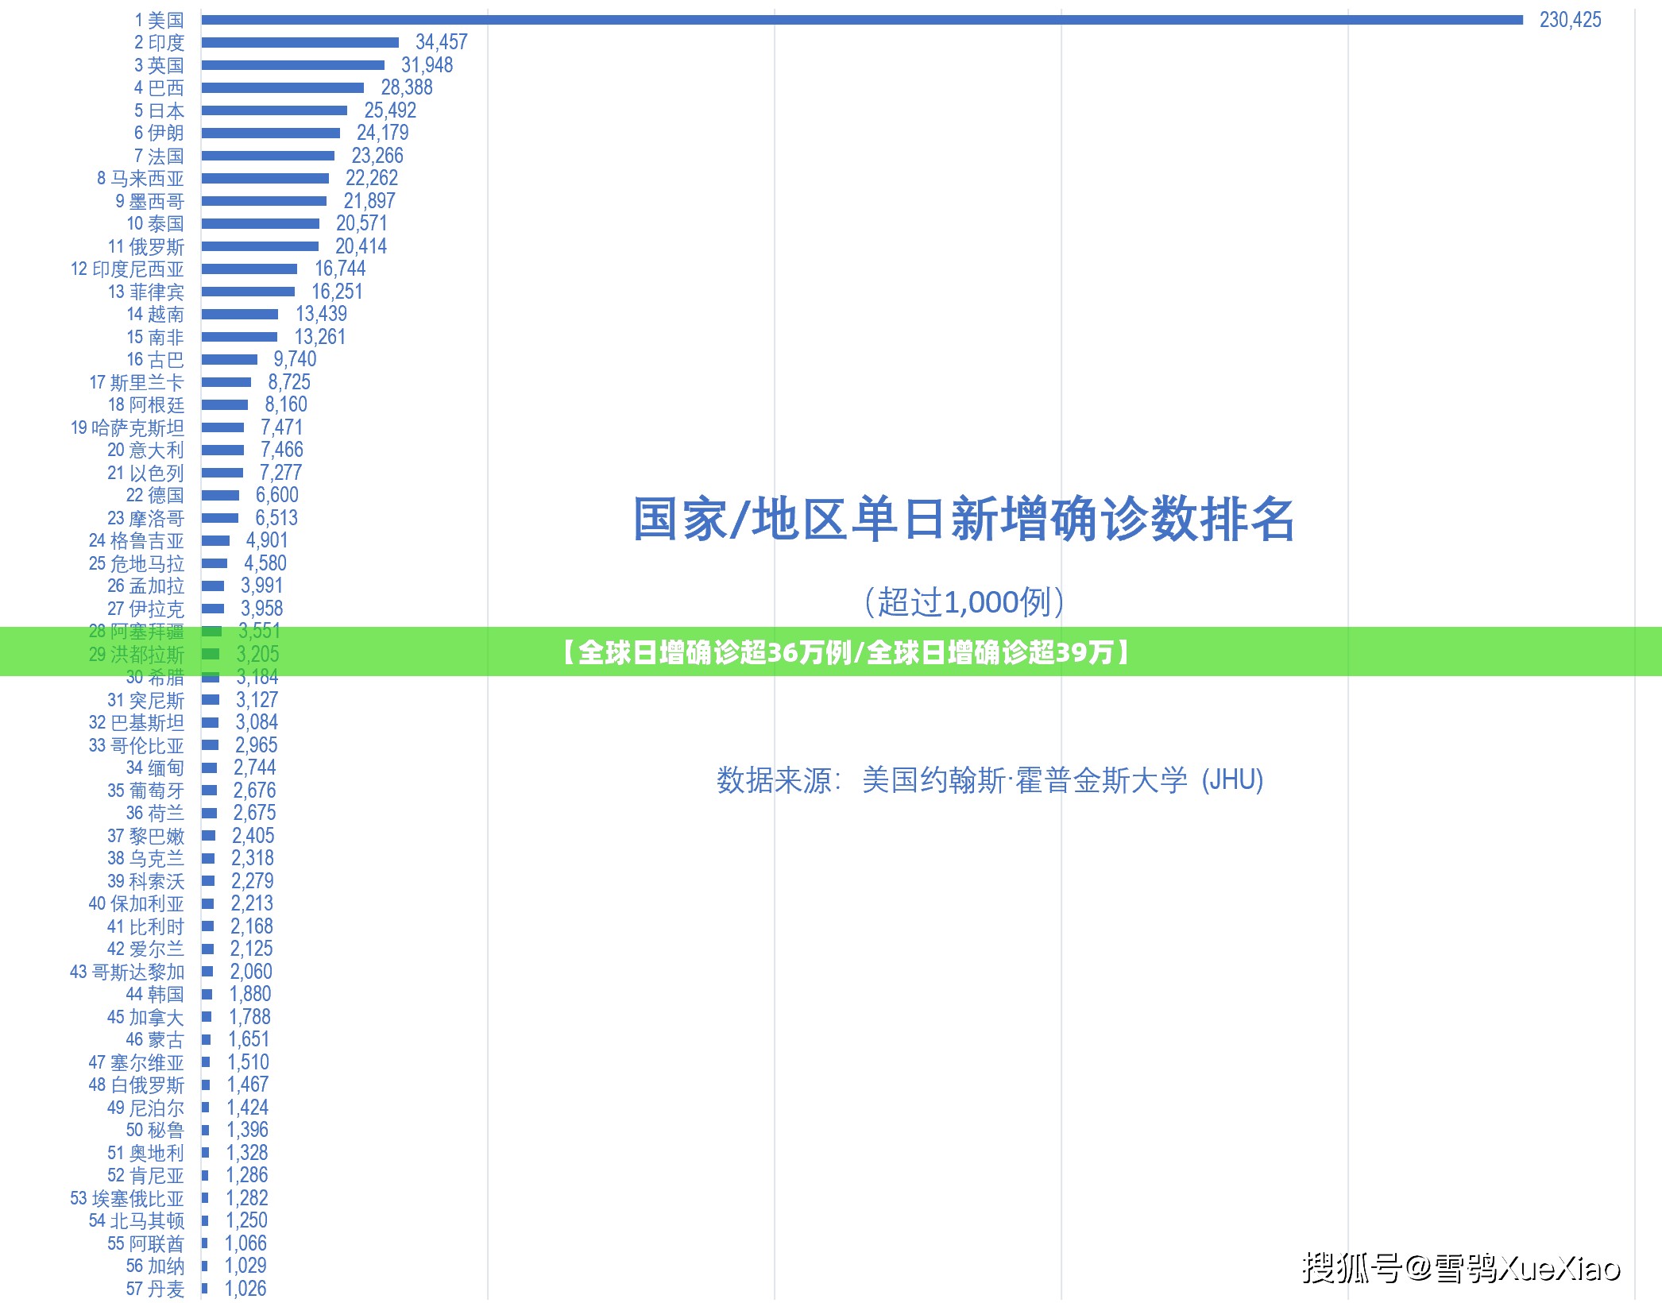Click the value 31,948
The width and height of the screenshot is (1662, 1303).
(x=427, y=65)
